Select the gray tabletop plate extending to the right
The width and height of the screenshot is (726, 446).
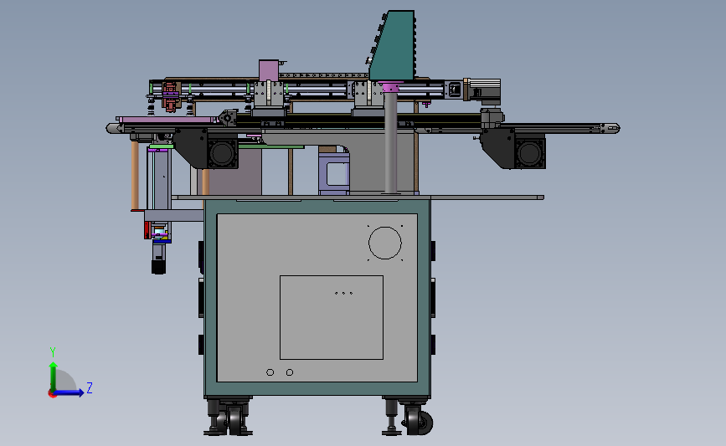[358, 197]
